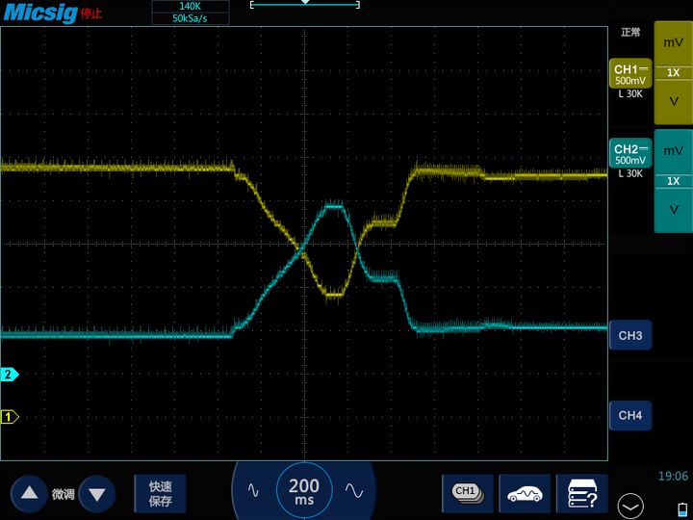Check the battery status icon
This screenshot has height=520, width=693.
tap(682, 508)
